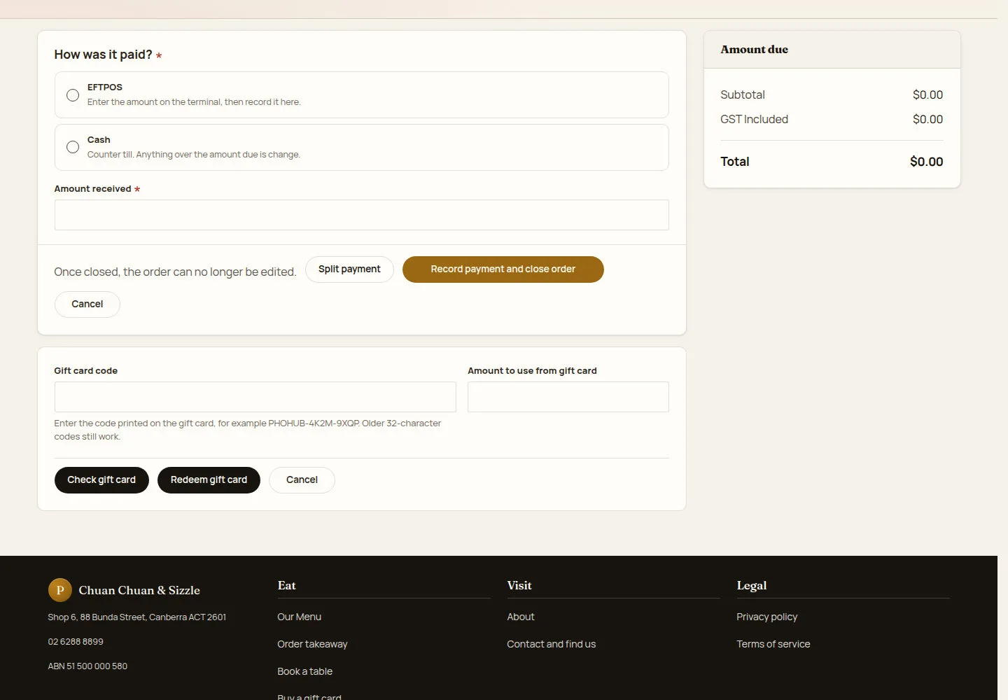
Task: Open the Order takeaway footer link
Action: tap(312, 644)
